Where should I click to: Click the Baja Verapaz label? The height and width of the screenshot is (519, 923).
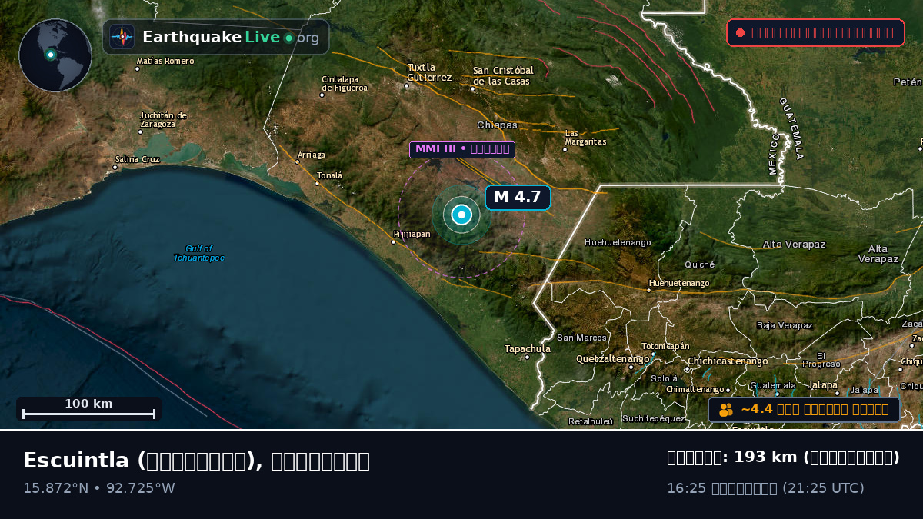785,325
